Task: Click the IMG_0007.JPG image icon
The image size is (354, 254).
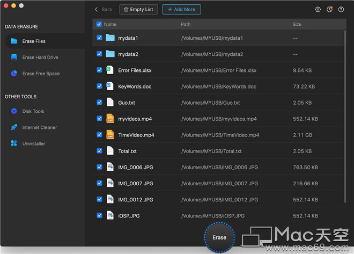Action: click(110, 183)
